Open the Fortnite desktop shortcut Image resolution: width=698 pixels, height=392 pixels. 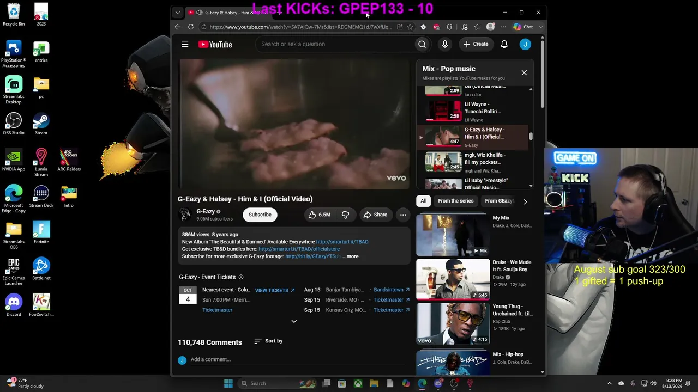tap(41, 232)
